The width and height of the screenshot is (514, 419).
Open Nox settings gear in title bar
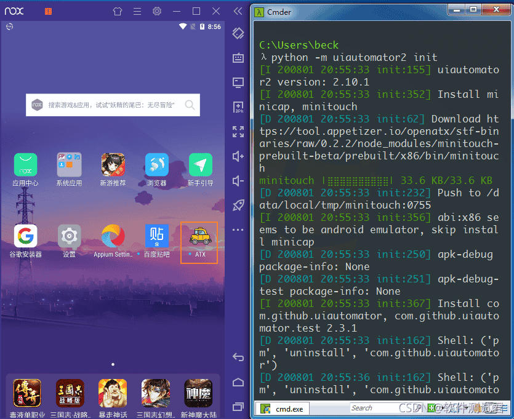click(x=157, y=11)
